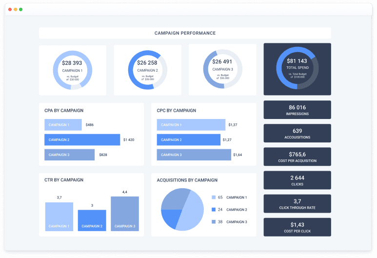Screen dimensions: 377x258
Task: Click the Campaign Performance title bar
Action: [x=185, y=33]
